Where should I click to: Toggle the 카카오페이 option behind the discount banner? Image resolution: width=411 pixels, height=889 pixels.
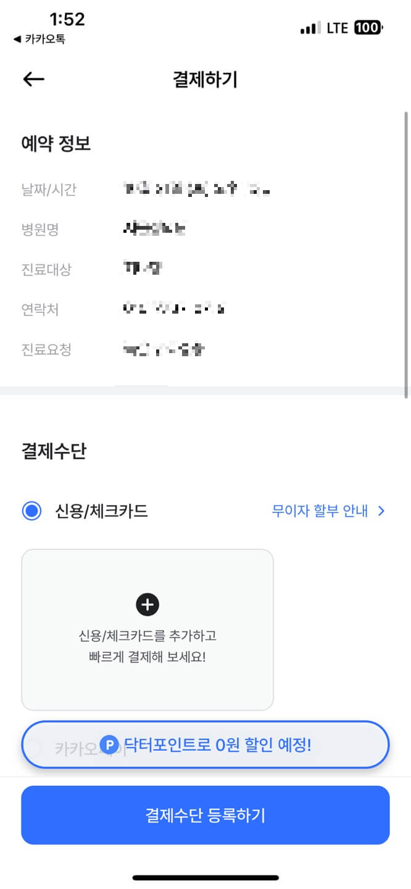pos(31,745)
